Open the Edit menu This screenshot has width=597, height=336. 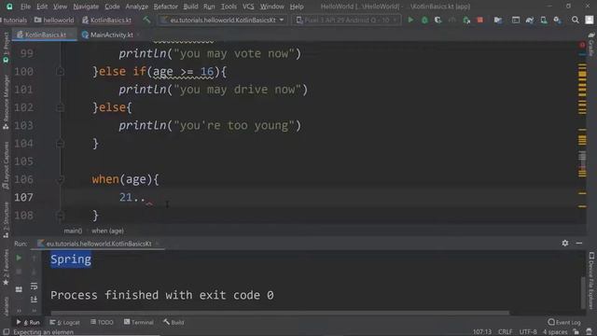(42, 7)
